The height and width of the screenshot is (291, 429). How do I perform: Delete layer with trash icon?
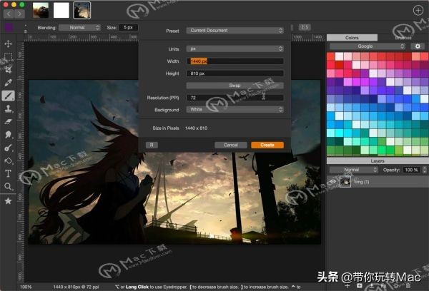[x=408, y=286]
